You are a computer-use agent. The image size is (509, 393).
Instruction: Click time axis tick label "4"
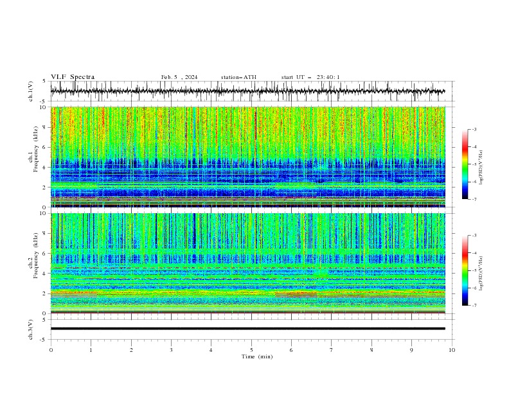(211, 350)
